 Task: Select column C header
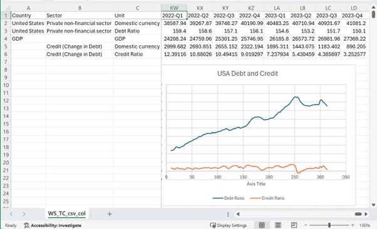pos(137,8)
